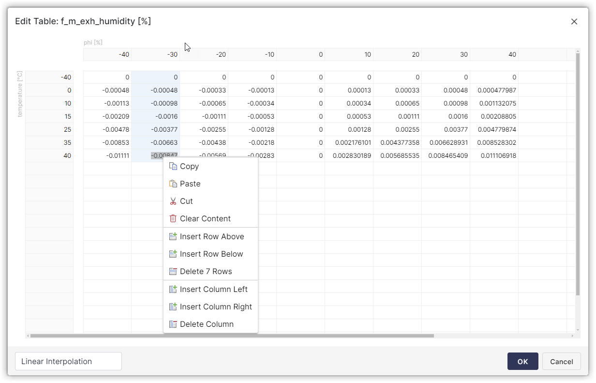
Task: Open the Linear Interpolation dropdown
Action: [68, 361]
